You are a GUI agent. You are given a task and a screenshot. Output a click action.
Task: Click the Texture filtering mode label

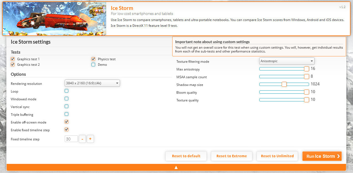(x=193, y=62)
